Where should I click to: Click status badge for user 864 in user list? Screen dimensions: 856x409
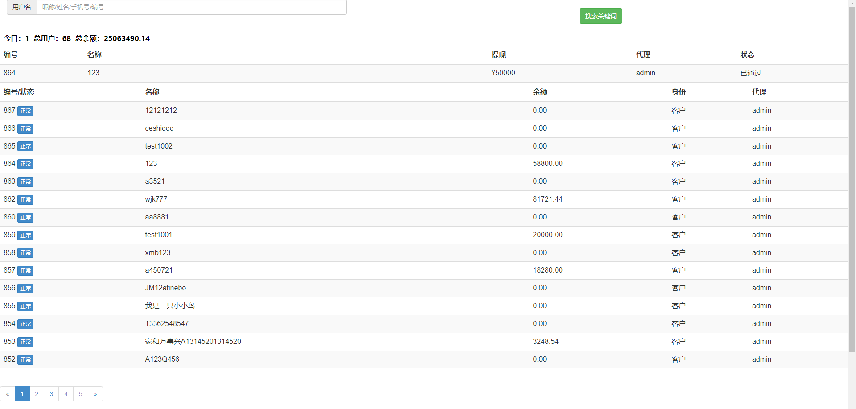(25, 164)
